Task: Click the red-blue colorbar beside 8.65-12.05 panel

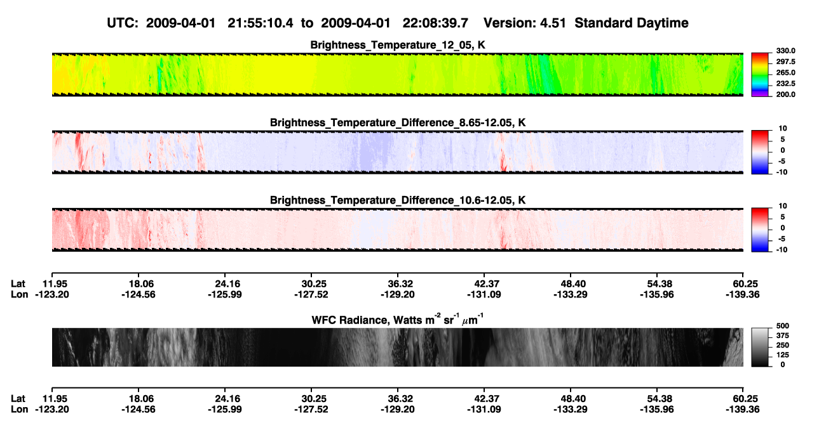Action: click(x=760, y=152)
